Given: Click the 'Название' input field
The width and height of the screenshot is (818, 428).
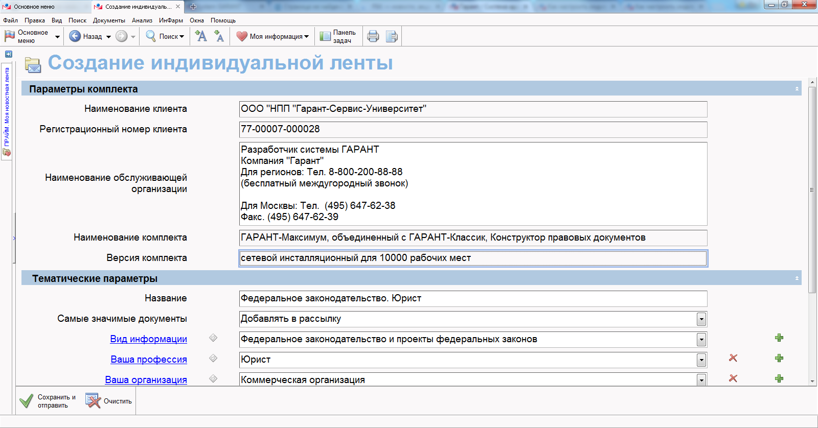Looking at the screenshot, I should pos(473,299).
